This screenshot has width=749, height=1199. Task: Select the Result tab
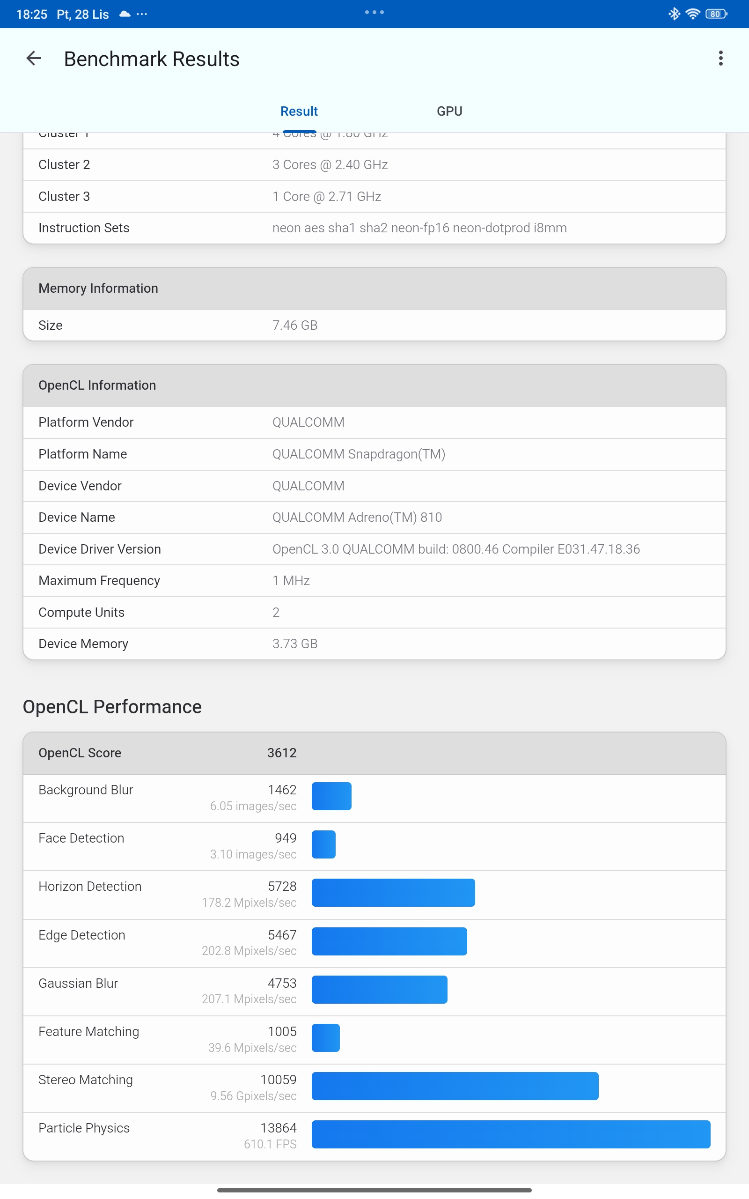[x=299, y=111]
